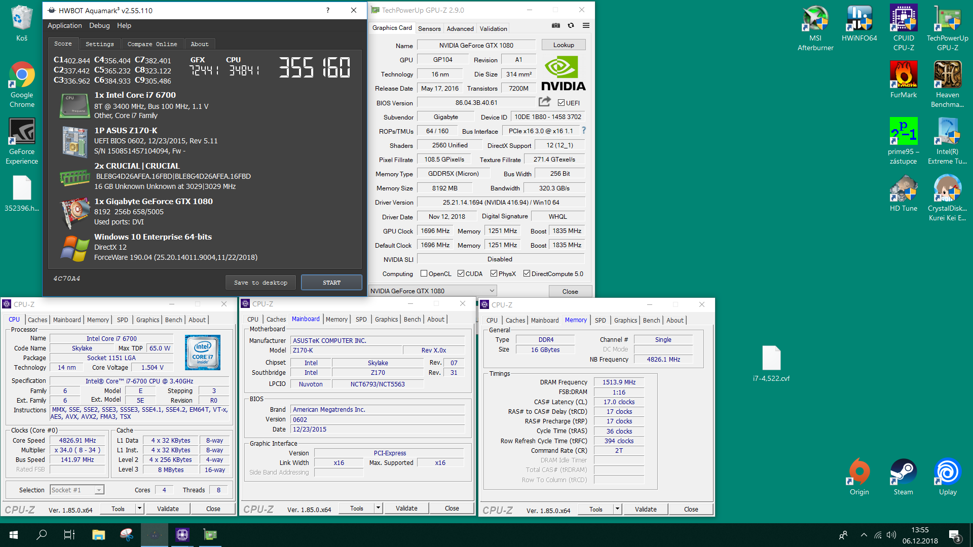Open the Bench tab in the right CPU-Z window
This screenshot has height=547, width=973.
(652, 321)
